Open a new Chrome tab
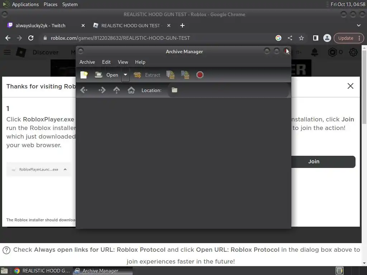 coord(182,25)
